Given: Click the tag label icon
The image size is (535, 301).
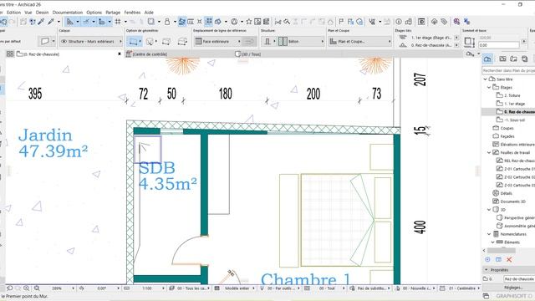Looking at the screenshot, I should click(x=444, y=22).
